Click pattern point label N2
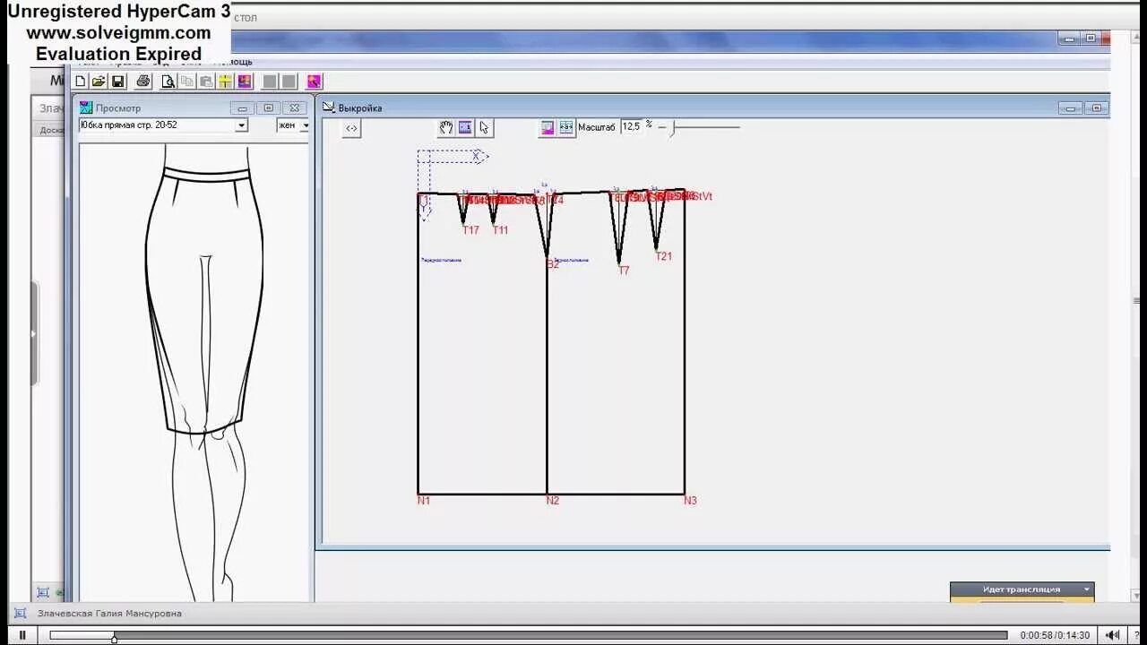The height and width of the screenshot is (645, 1147). [553, 501]
